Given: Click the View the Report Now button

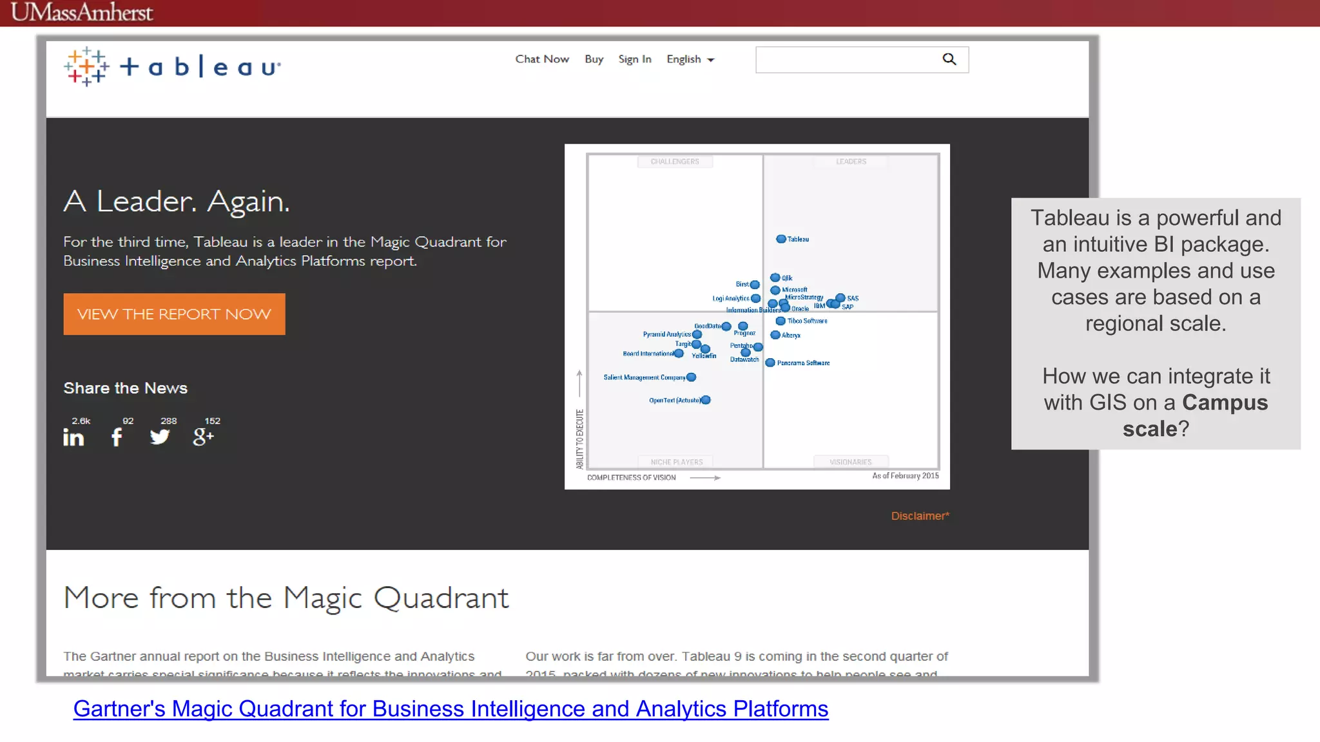Looking at the screenshot, I should click(174, 314).
